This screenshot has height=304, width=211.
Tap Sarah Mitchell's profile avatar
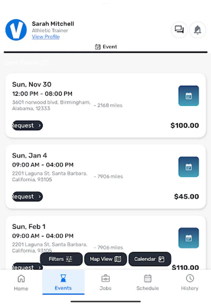pyautogui.click(x=16, y=30)
